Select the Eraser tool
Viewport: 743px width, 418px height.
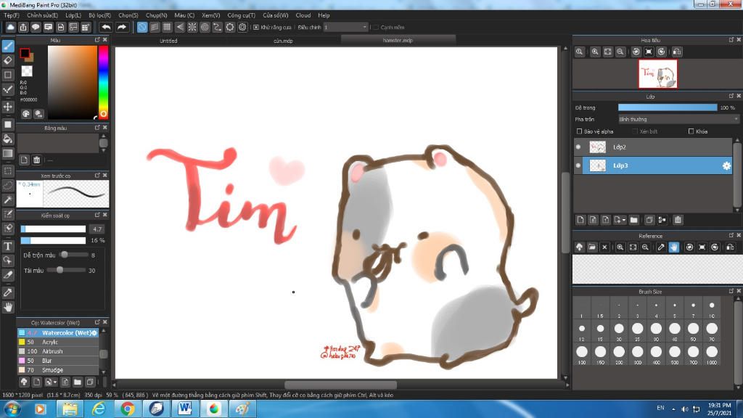click(x=8, y=60)
